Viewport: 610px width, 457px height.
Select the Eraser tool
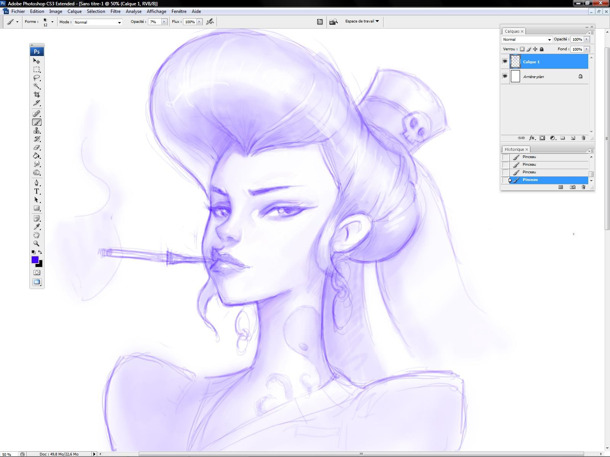[37, 147]
